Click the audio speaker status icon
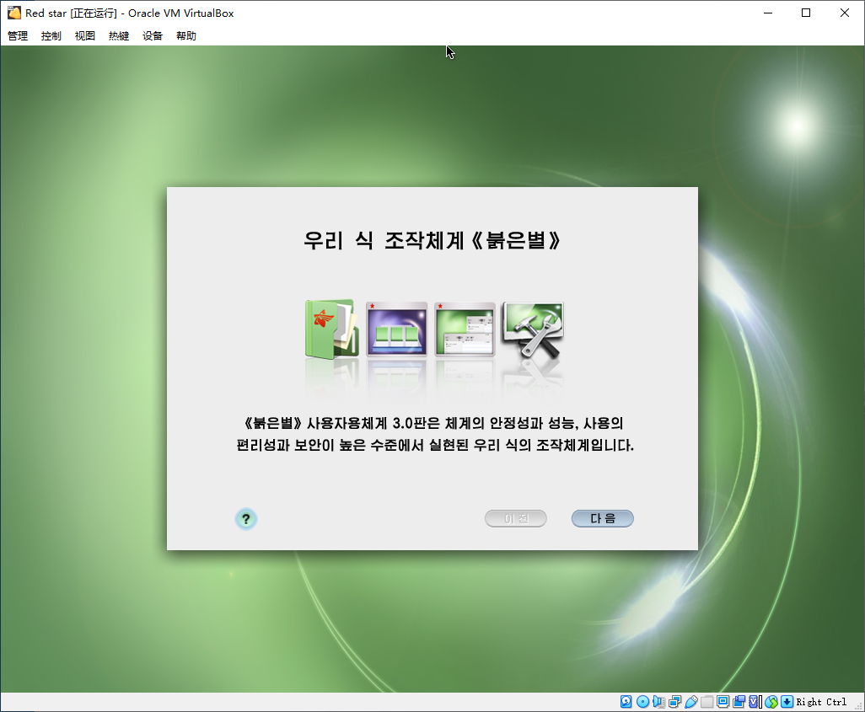Image resolution: width=865 pixels, height=712 pixels. (658, 702)
